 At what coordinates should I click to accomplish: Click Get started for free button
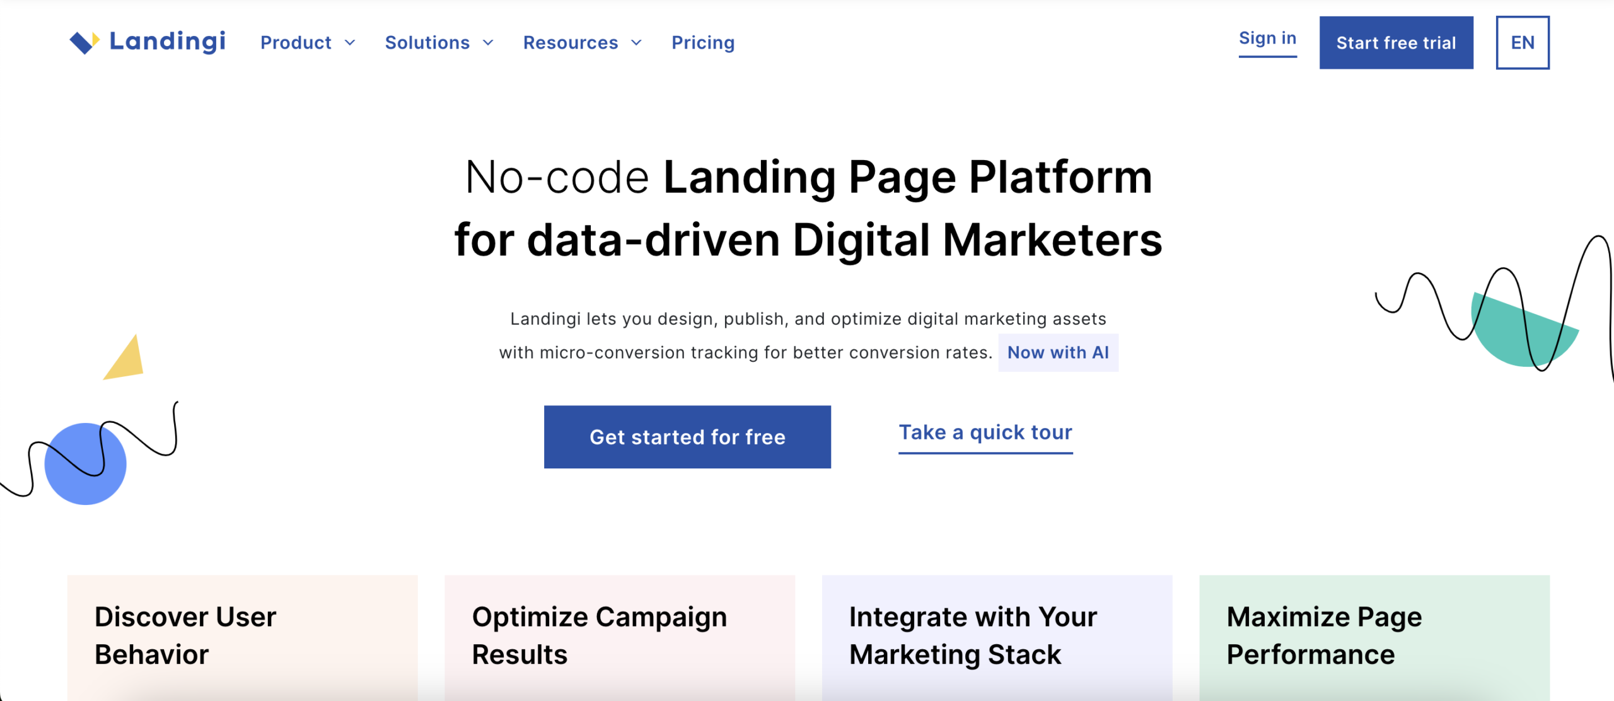(x=687, y=436)
